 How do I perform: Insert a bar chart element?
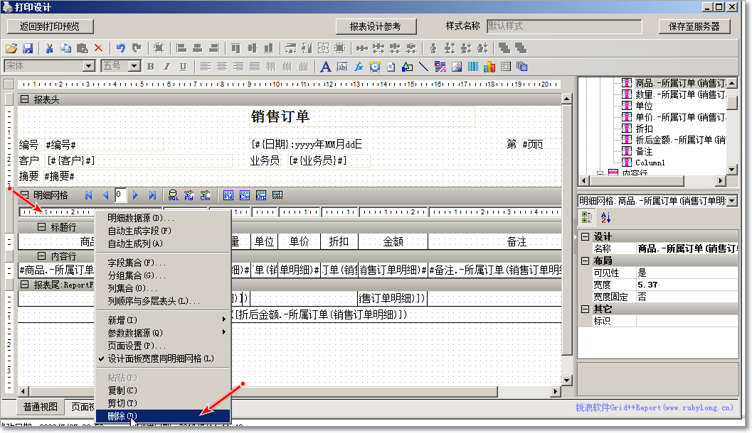point(489,67)
